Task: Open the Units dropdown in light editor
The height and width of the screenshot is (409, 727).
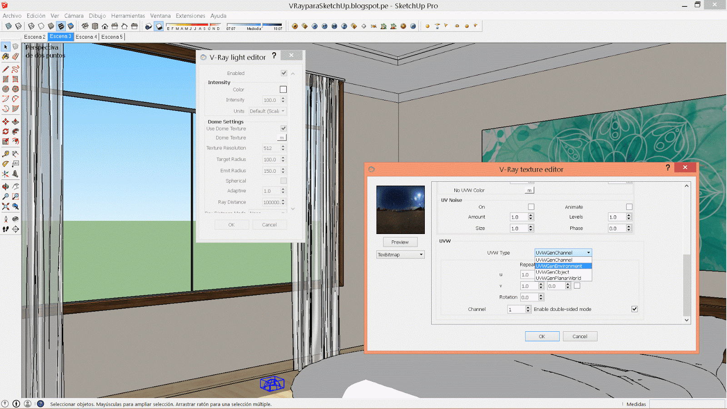Action: pyautogui.click(x=268, y=111)
